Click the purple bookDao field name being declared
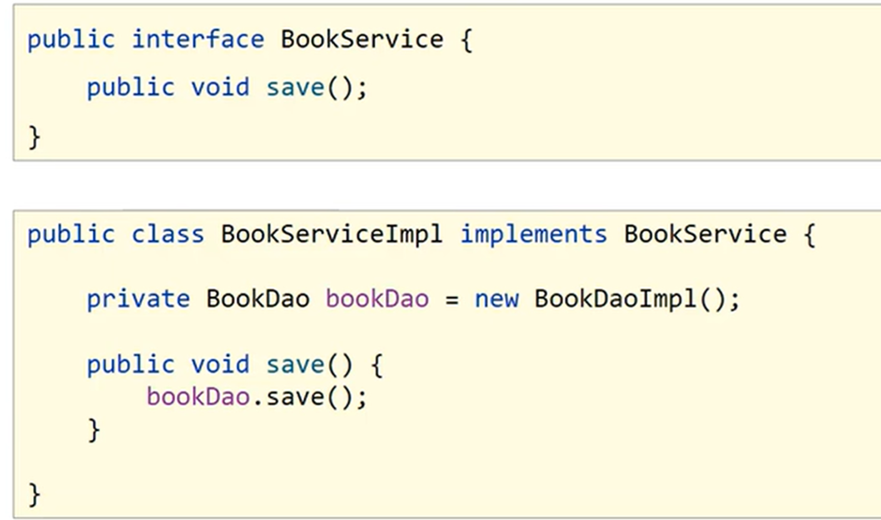The image size is (881, 520). [377, 299]
